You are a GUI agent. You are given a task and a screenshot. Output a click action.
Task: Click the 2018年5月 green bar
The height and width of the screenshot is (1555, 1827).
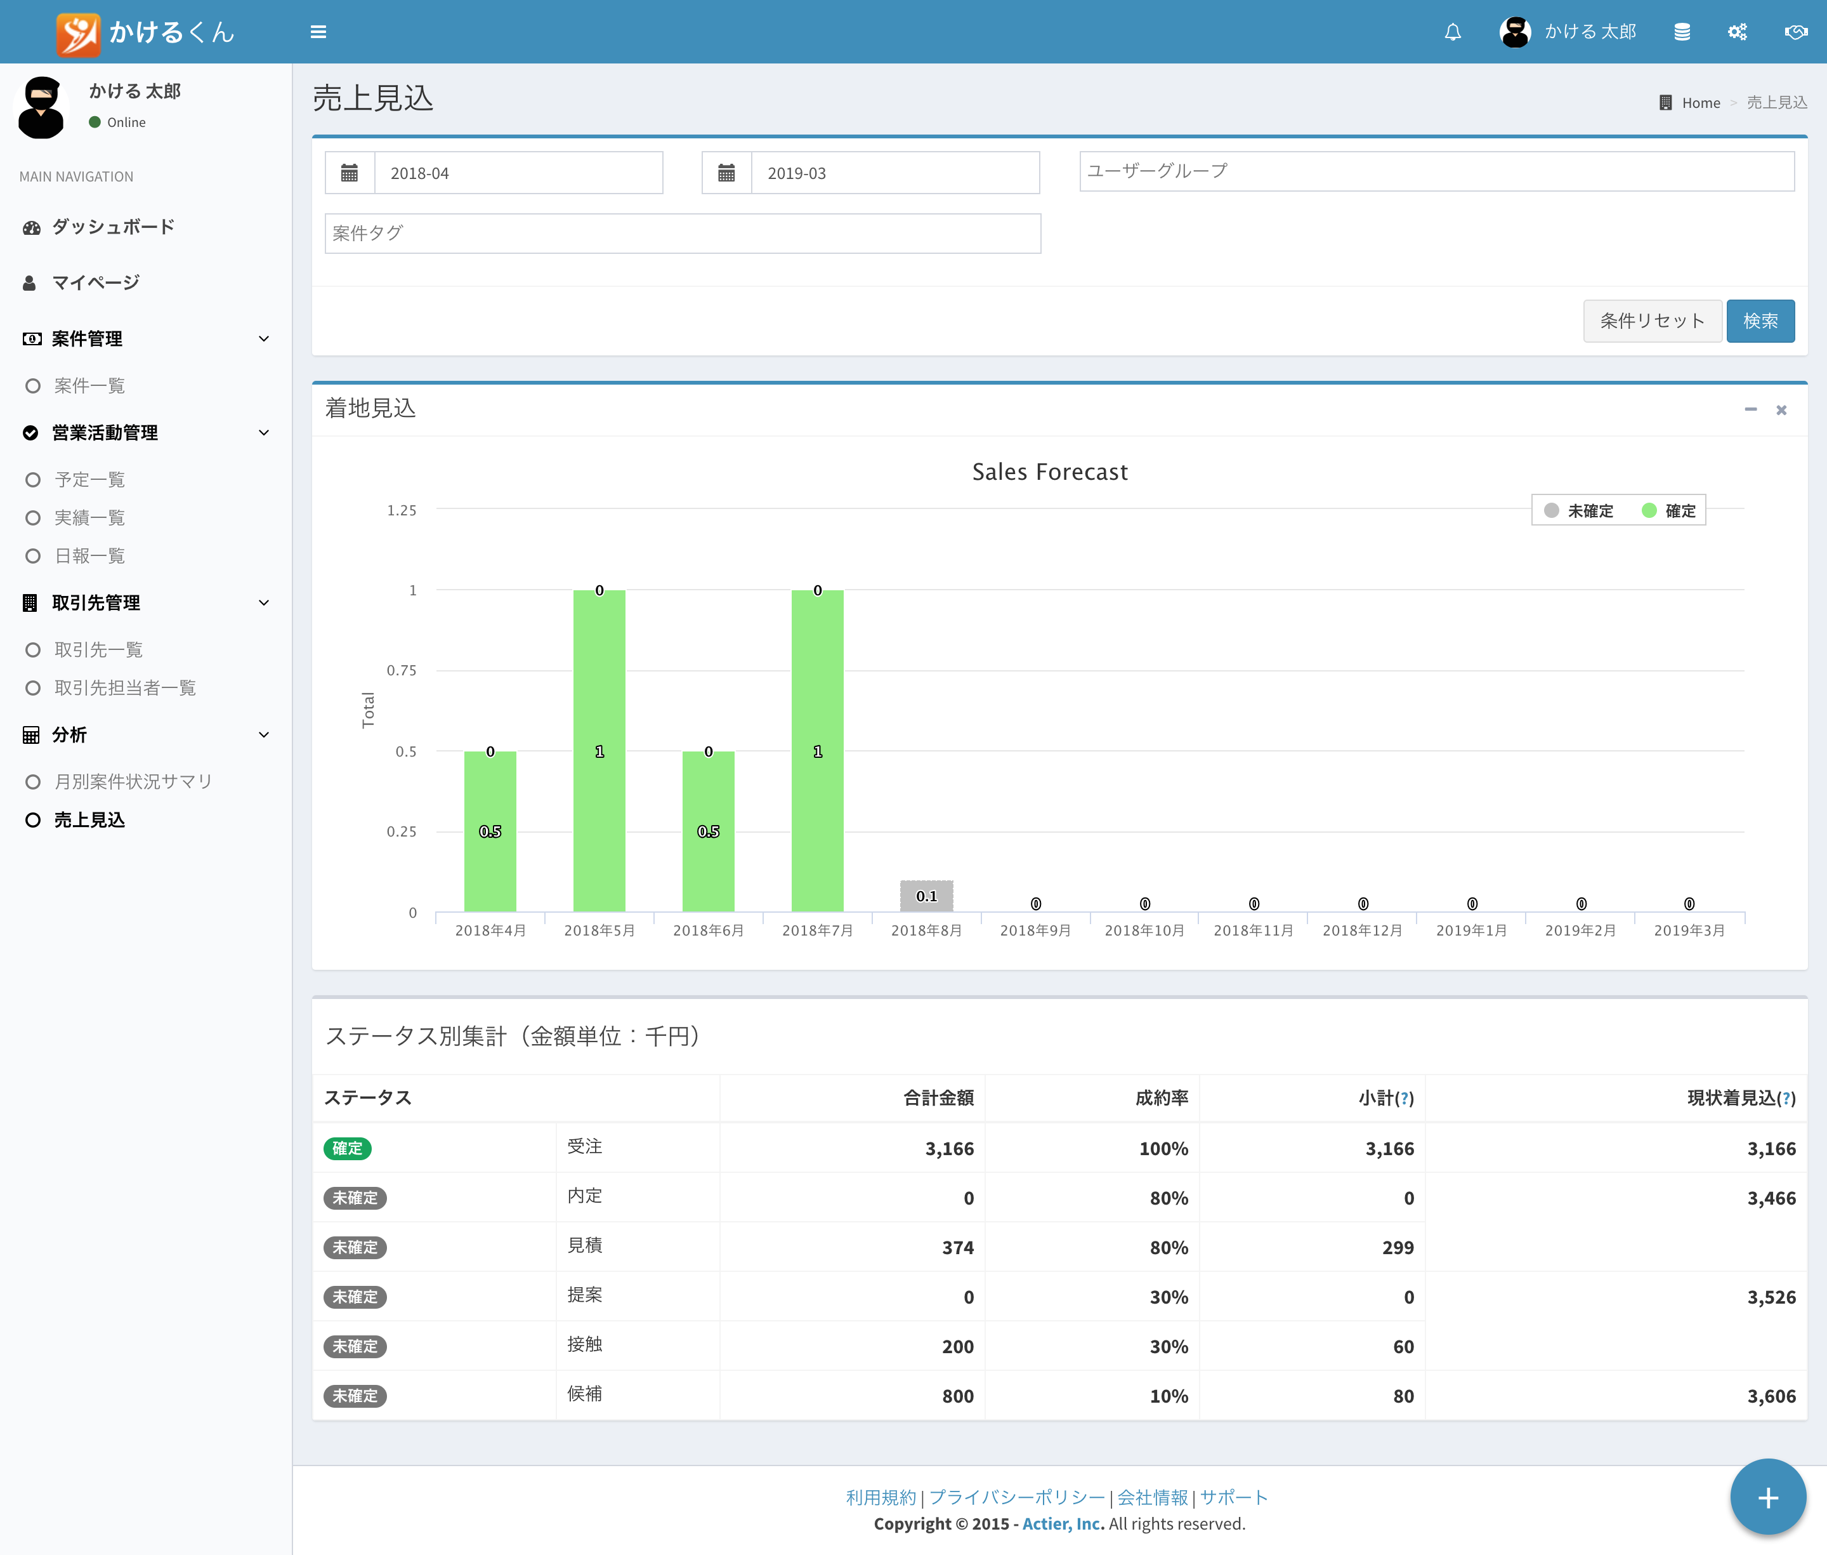pyautogui.click(x=599, y=751)
